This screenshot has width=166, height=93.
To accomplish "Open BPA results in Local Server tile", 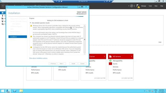I will click(x=89, y=73).
